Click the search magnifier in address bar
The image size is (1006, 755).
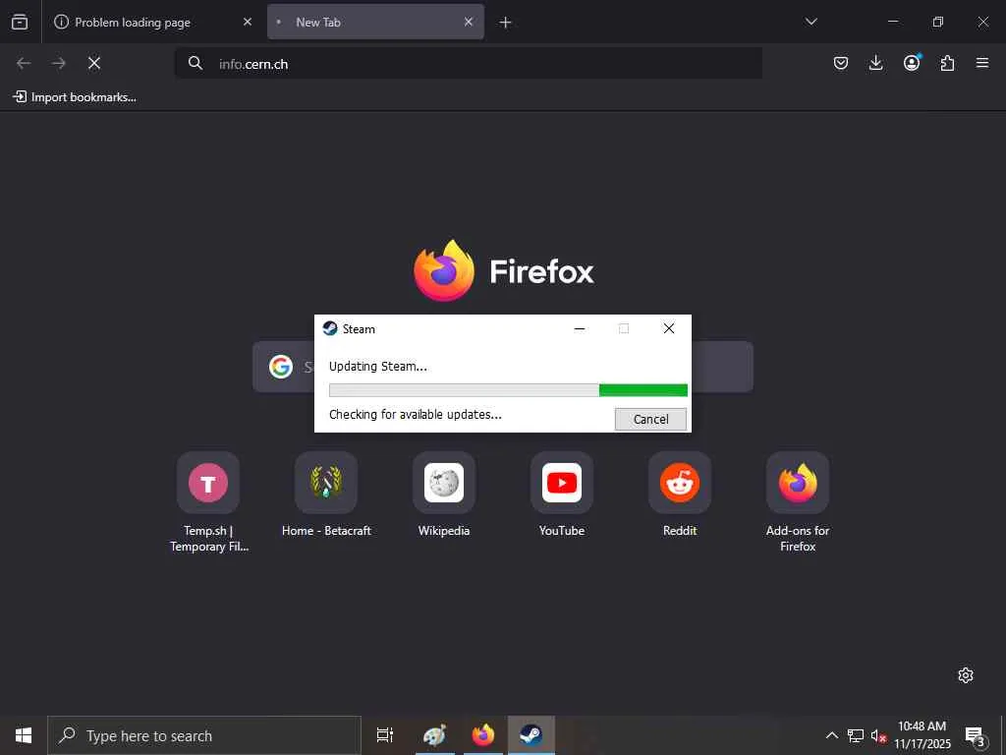pyautogui.click(x=196, y=63)
